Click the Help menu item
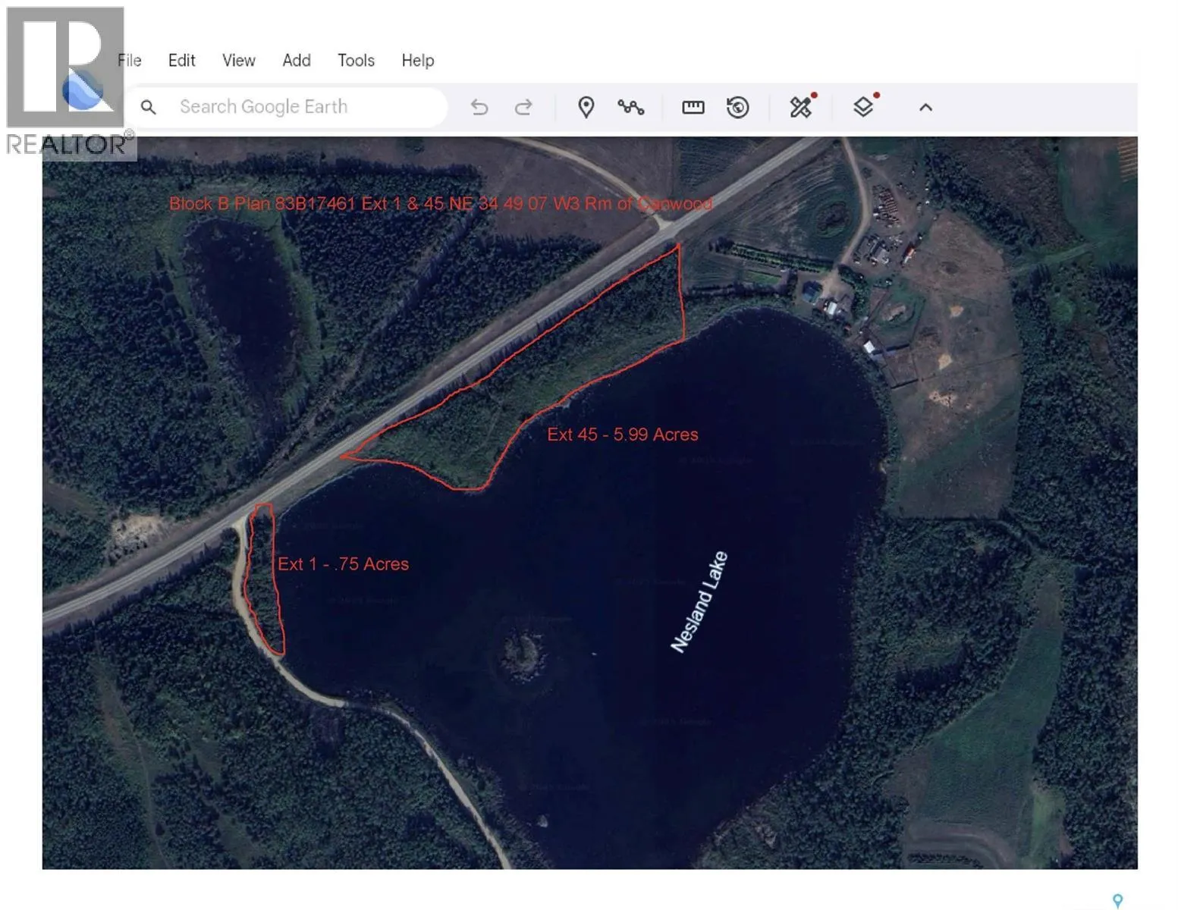Image resolution: width=1178 pixels, height=910 pixels. [417, 61]
